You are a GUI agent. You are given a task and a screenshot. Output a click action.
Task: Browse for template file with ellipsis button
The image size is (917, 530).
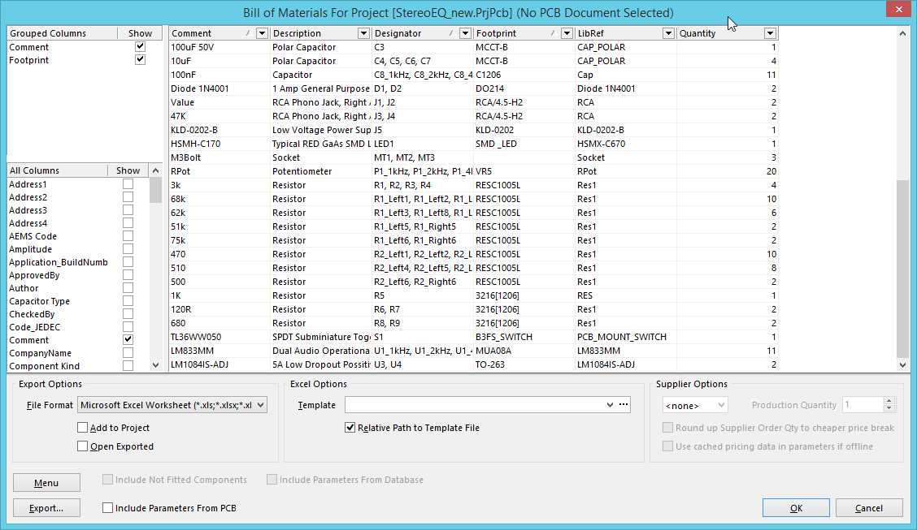point(624,404)
